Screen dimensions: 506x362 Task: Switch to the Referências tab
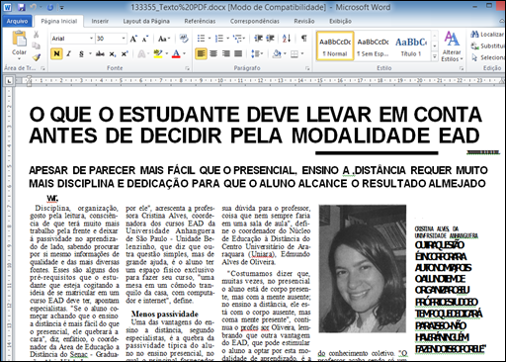point(200,21)
